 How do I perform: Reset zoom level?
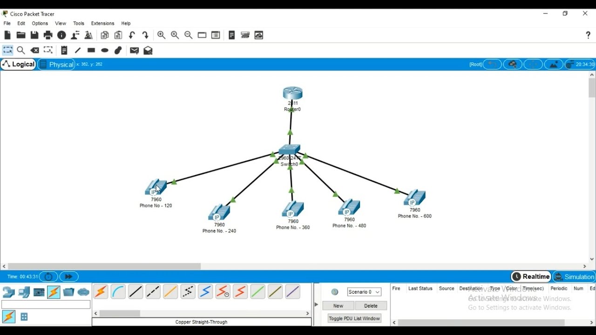pos(175,35)
